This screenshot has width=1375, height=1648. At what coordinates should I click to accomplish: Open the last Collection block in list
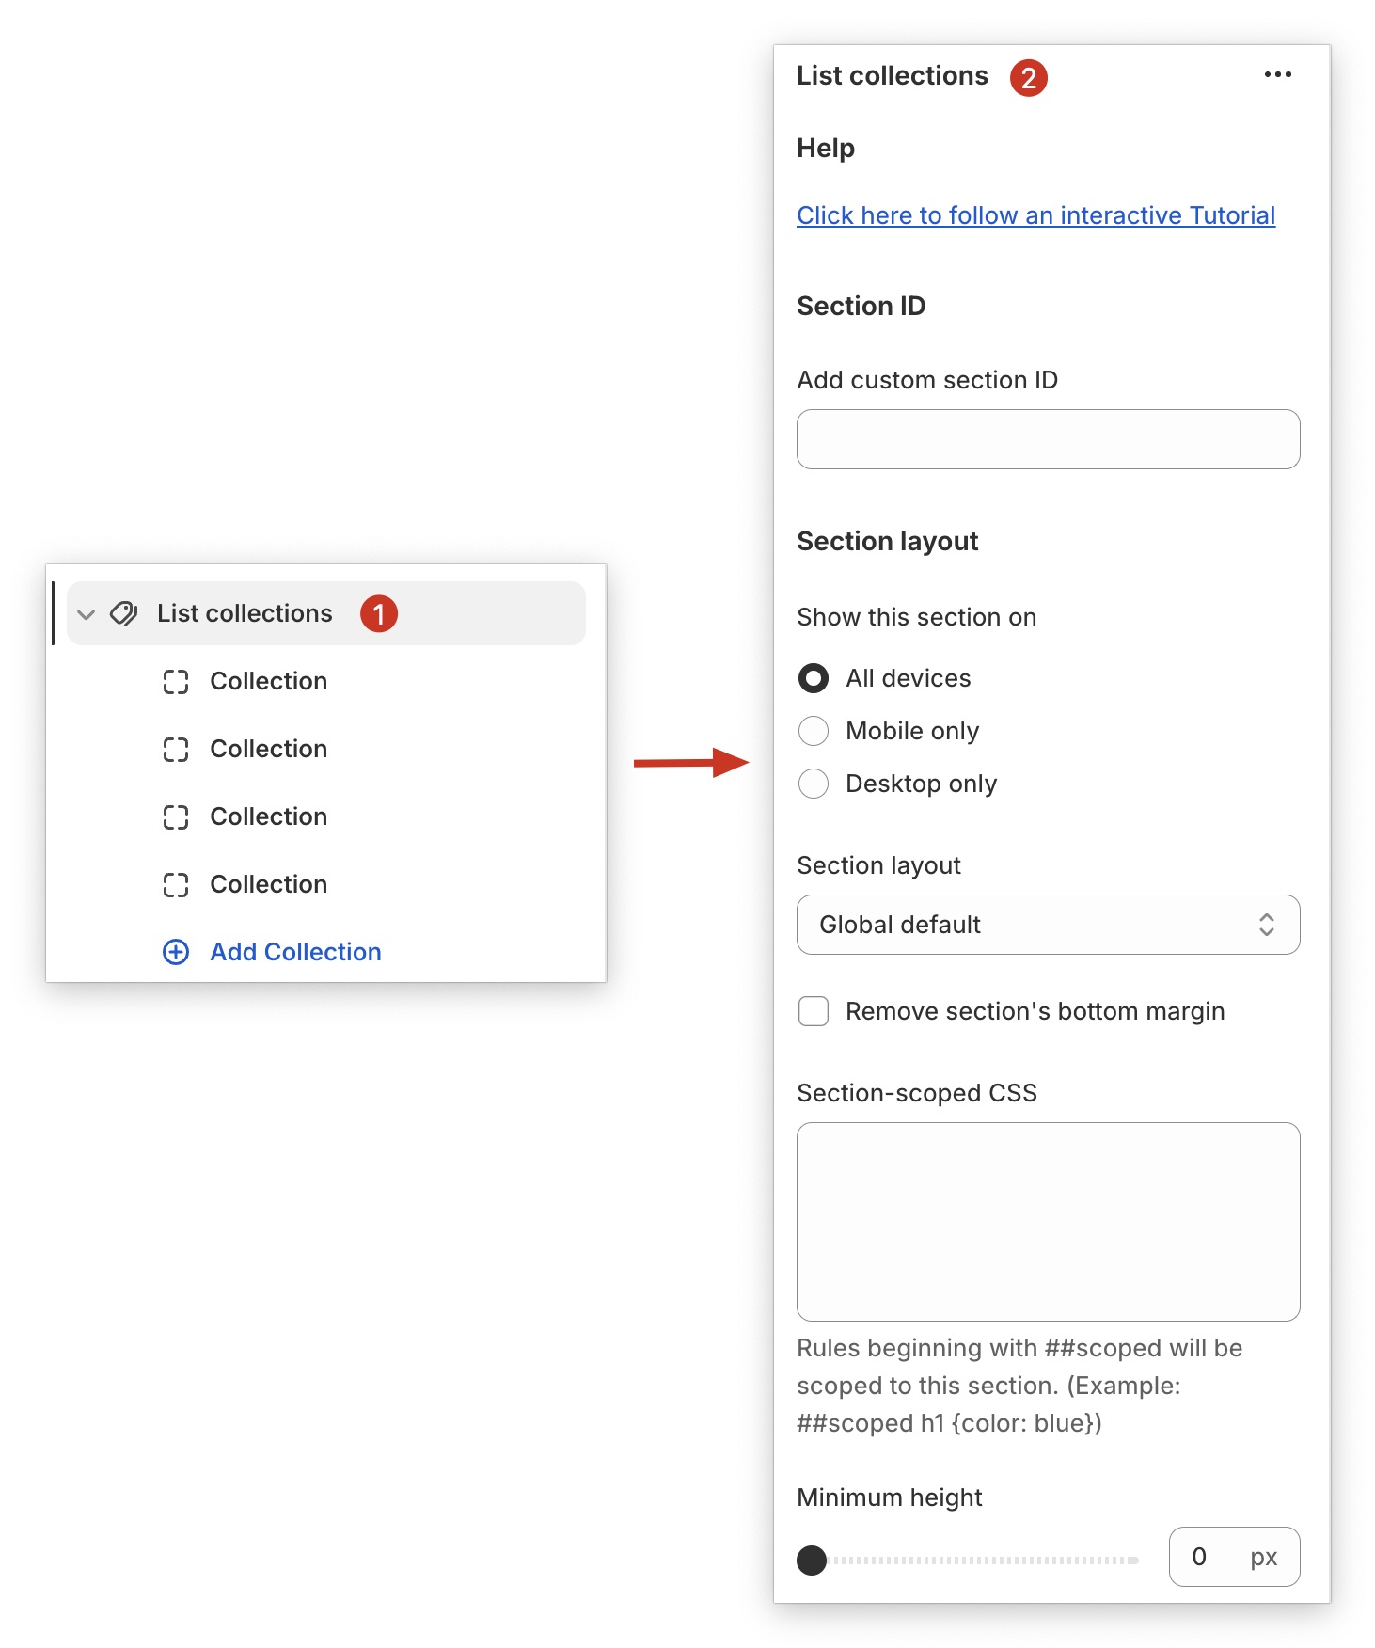coord(268,884)
